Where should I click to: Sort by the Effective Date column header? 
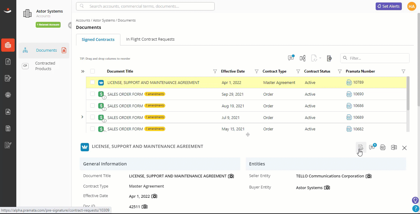[233, 71]
